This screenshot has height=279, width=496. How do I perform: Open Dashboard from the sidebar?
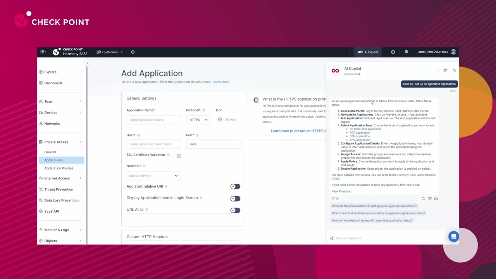pos(53,83)
